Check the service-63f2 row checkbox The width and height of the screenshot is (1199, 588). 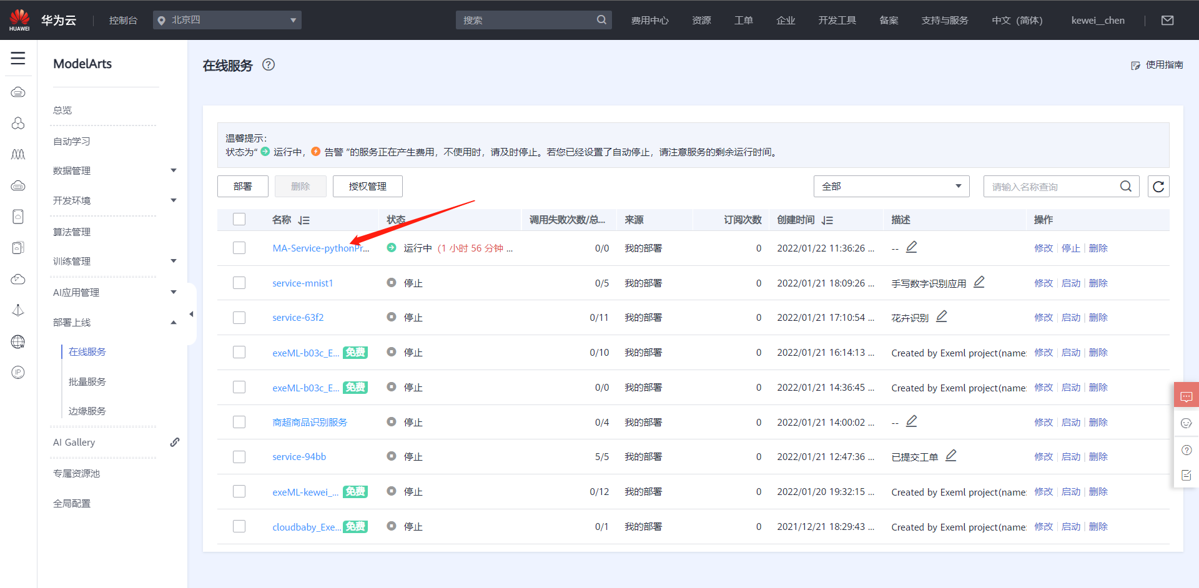(x=239, y=318)
